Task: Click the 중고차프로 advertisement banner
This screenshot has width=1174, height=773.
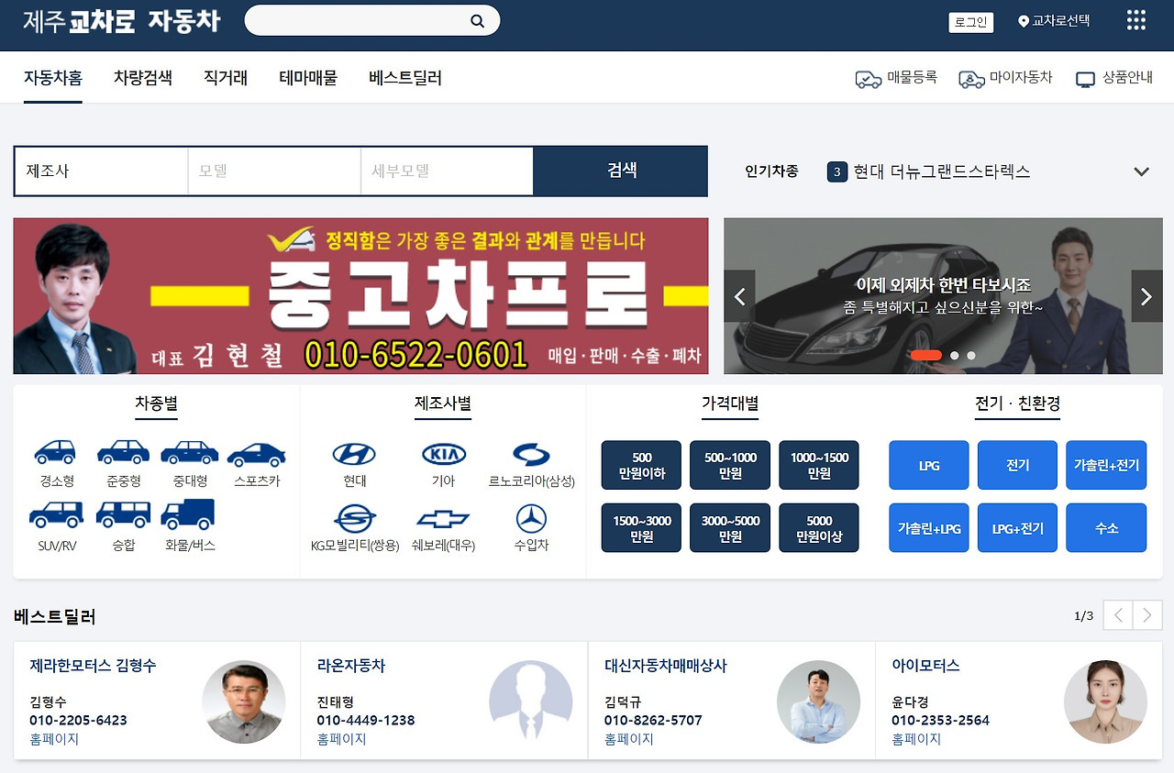Action: pyautogui.click(x=360, y=295)
